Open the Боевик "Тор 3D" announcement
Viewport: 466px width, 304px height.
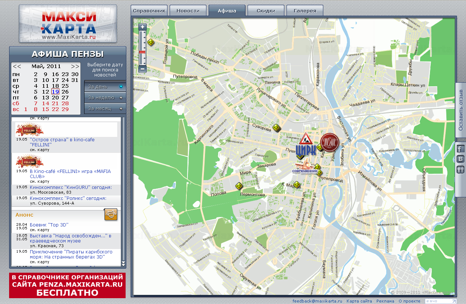coord(49,225)
